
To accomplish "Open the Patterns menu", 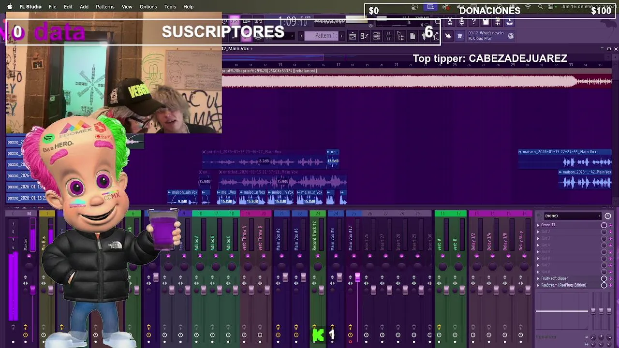I will pyautogui.click(x=105, y=7).
